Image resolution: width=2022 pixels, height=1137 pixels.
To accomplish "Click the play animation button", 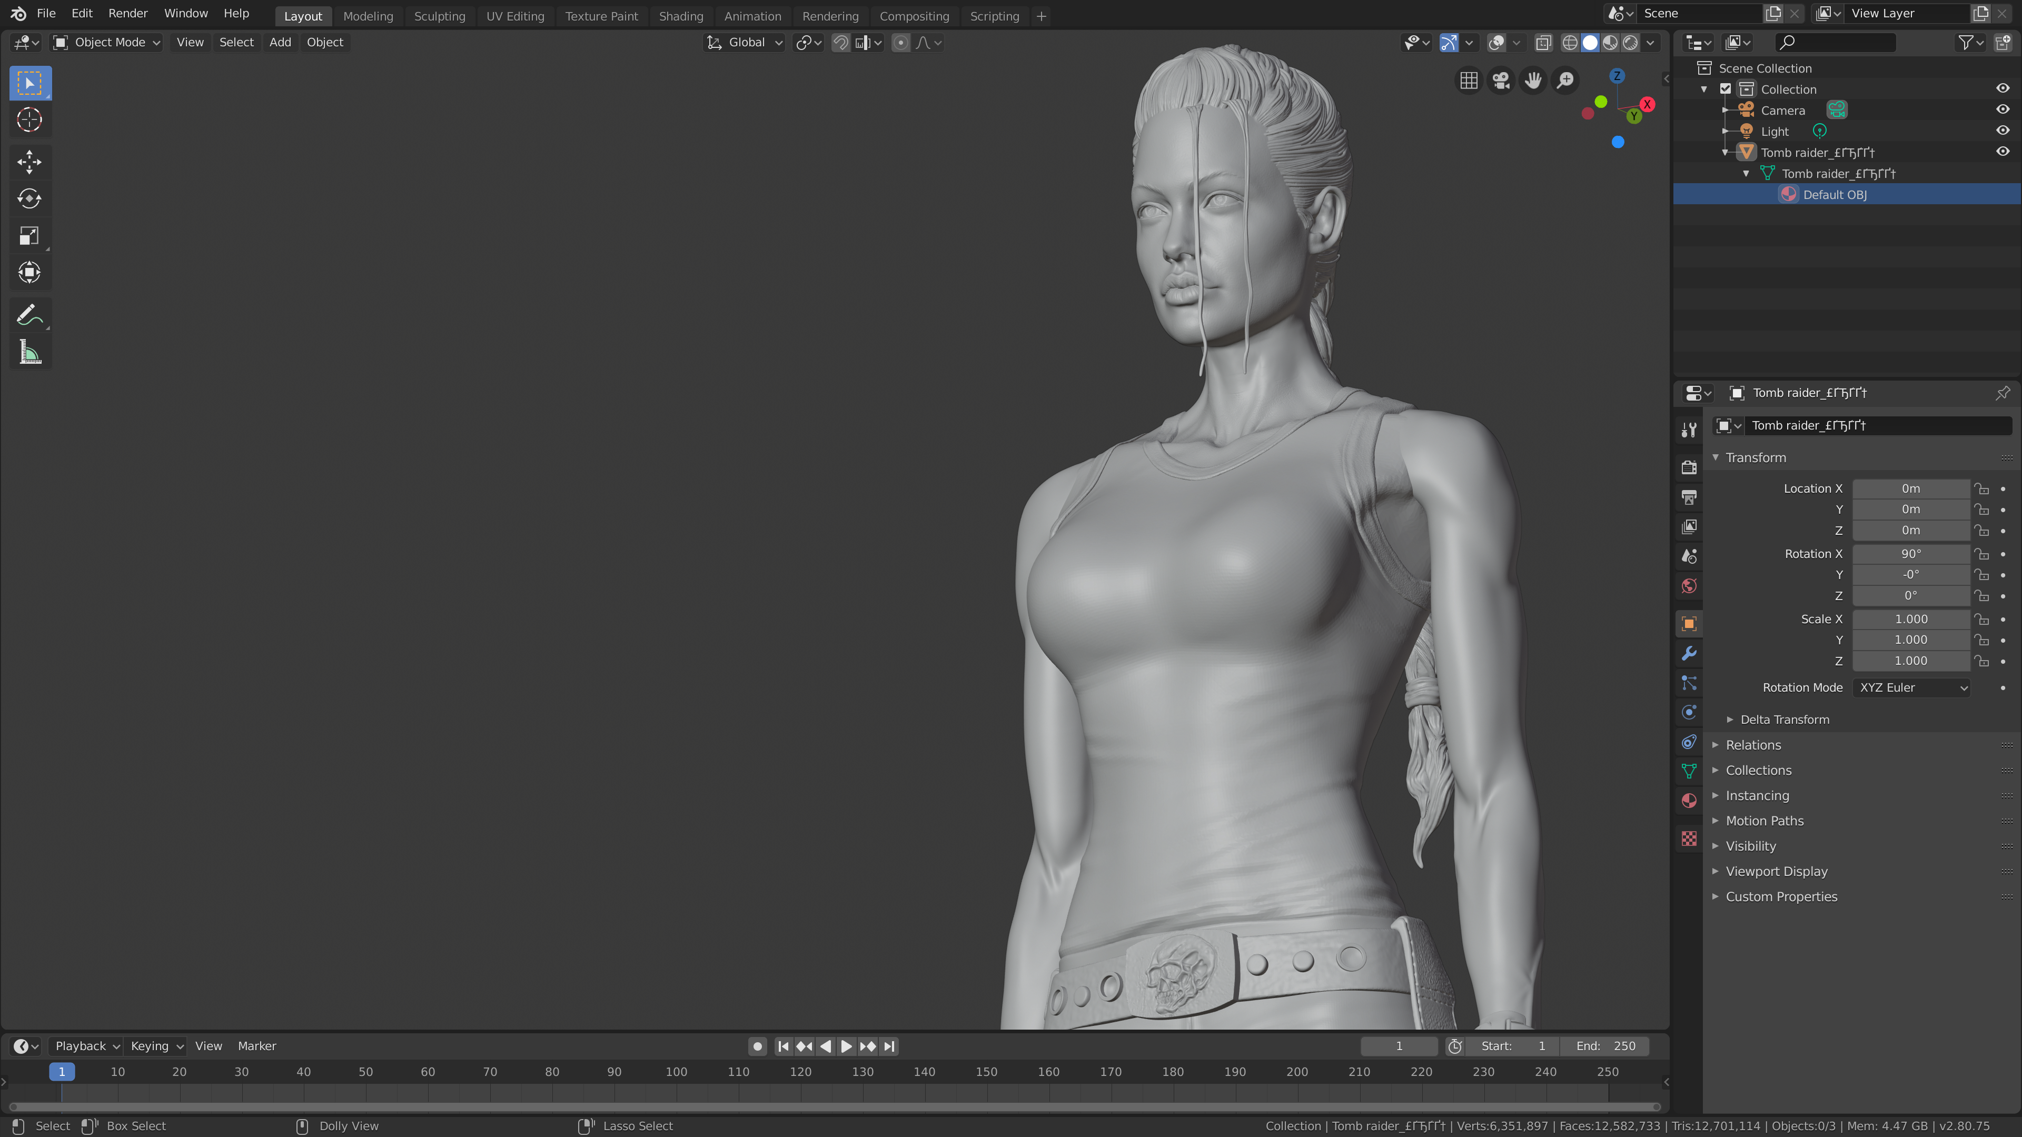I will (846, 1046).
